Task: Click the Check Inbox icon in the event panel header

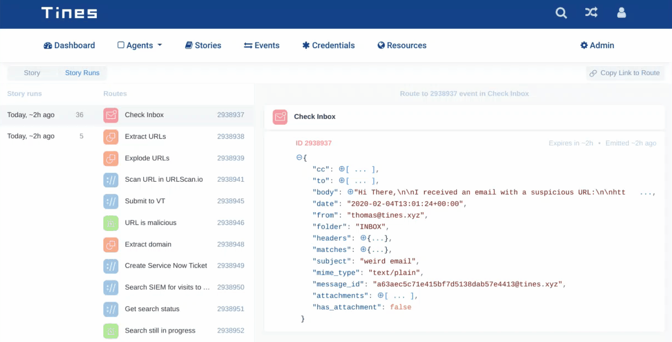Action: point(280,117)
